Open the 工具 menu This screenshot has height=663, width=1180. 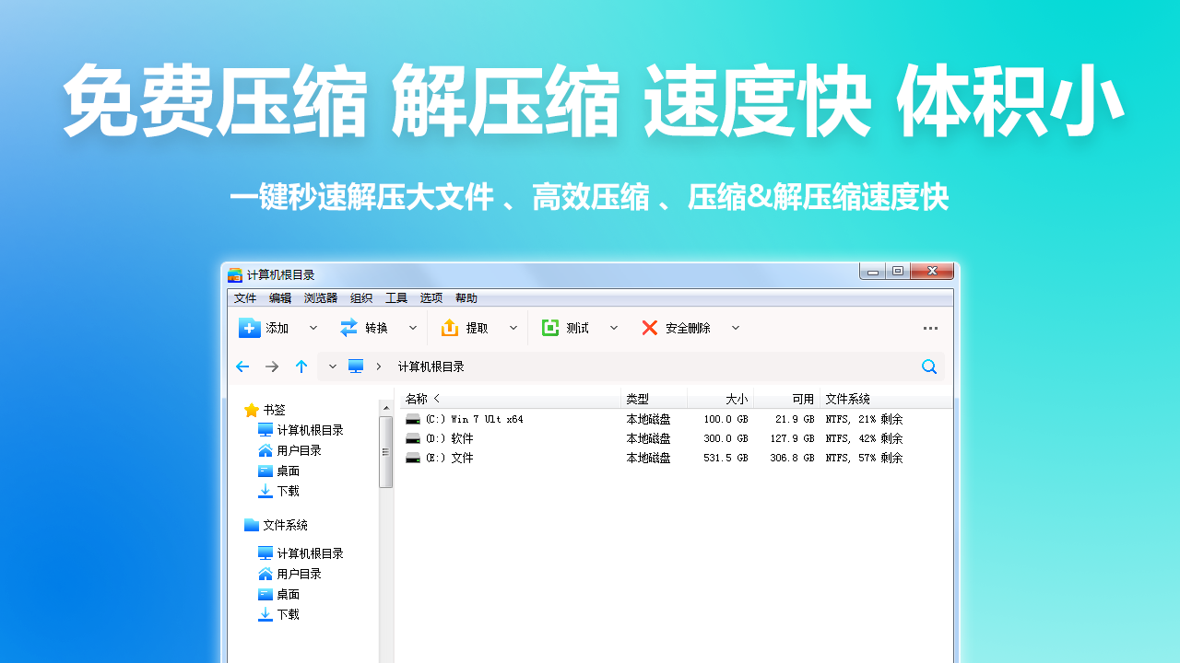tap(396, 297)
